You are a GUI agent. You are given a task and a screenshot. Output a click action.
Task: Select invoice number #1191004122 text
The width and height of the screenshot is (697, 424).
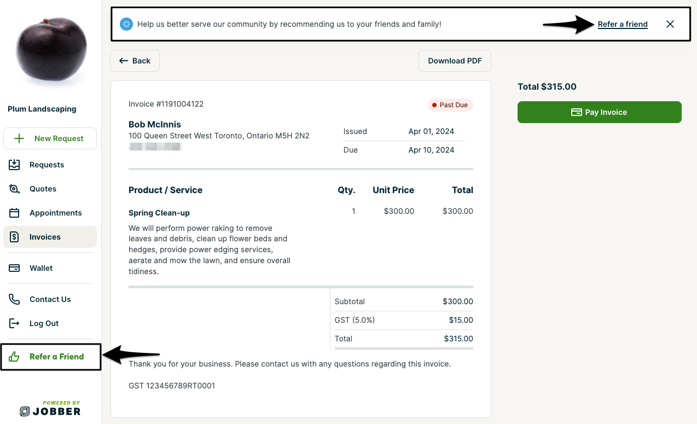[166, 103]
